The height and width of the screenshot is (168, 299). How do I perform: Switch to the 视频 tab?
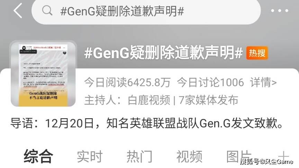pyautogui.click(x=189, y=157)
